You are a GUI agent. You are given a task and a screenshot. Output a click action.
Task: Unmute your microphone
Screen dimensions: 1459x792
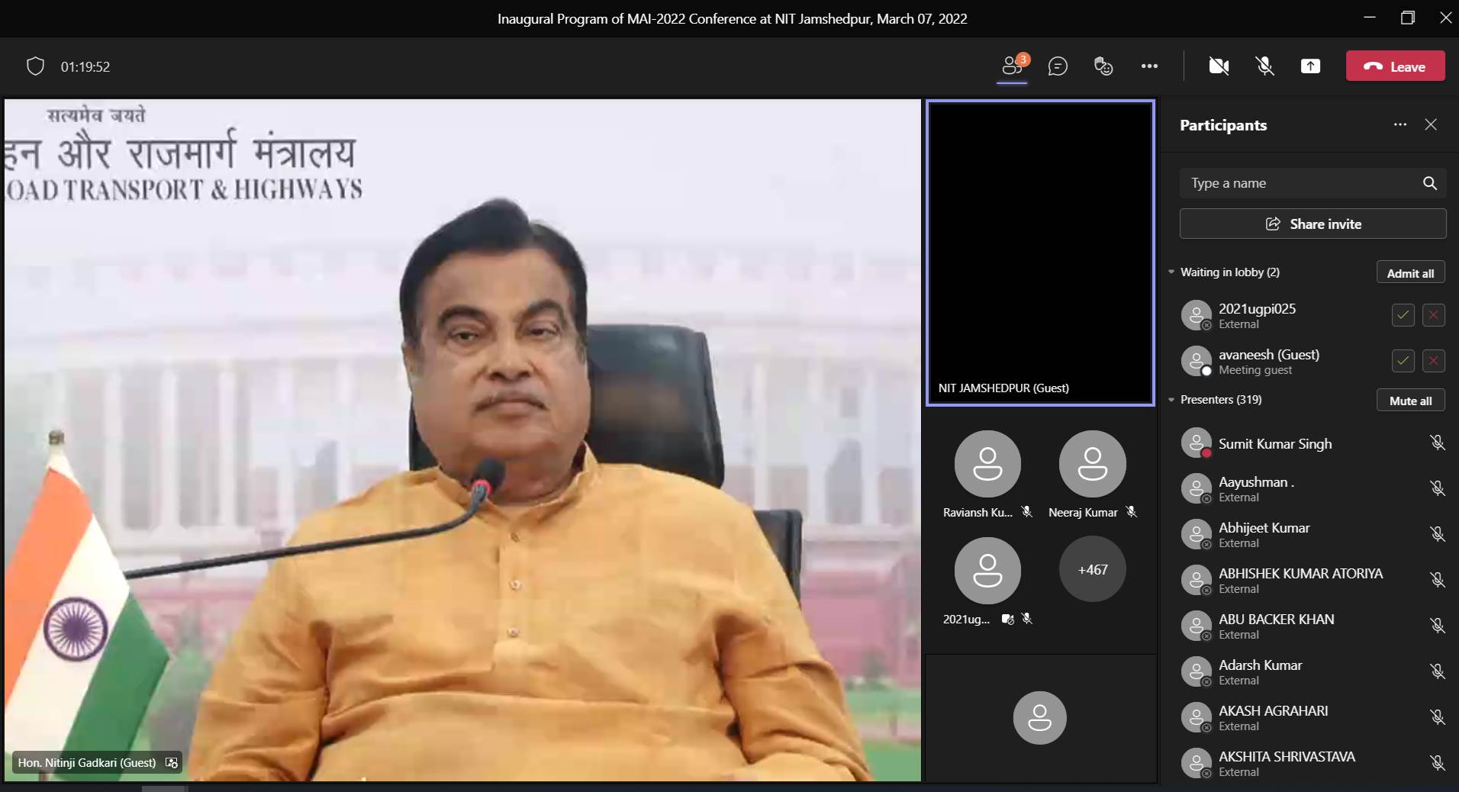1264,66
